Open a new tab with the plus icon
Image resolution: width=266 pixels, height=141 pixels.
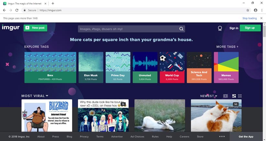[53, 3]
